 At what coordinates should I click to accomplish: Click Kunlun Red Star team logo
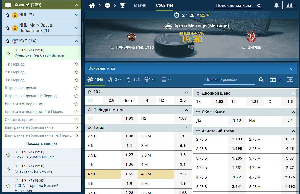tap(132, 36)
